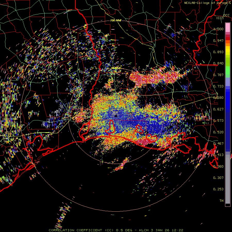
Task: Click the 0.307 scale value
Action: coord(218,178)
